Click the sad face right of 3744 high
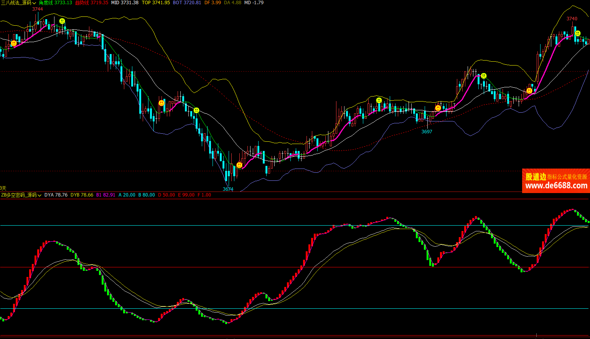 pyautogui.click(x=62, y=21)
